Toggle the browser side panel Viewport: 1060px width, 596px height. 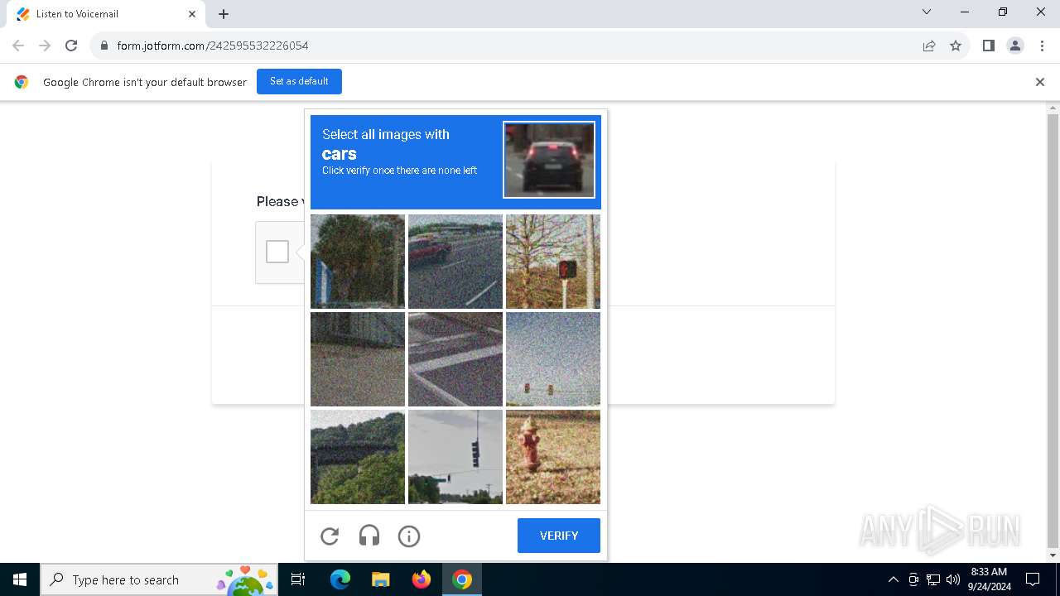989,46
